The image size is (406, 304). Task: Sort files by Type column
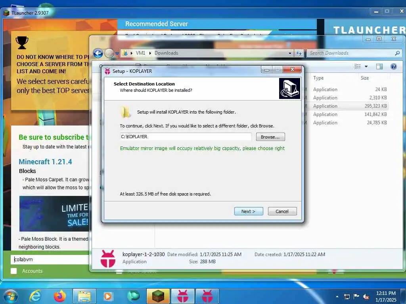click(x=318, y=78)
